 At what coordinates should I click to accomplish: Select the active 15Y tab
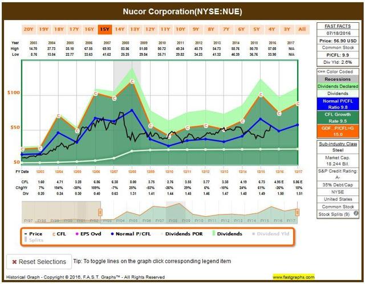coord(105,29)
